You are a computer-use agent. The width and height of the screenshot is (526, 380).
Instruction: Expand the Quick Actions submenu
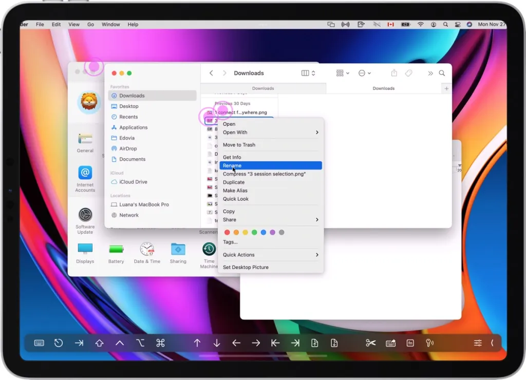(x=271, y=255)
